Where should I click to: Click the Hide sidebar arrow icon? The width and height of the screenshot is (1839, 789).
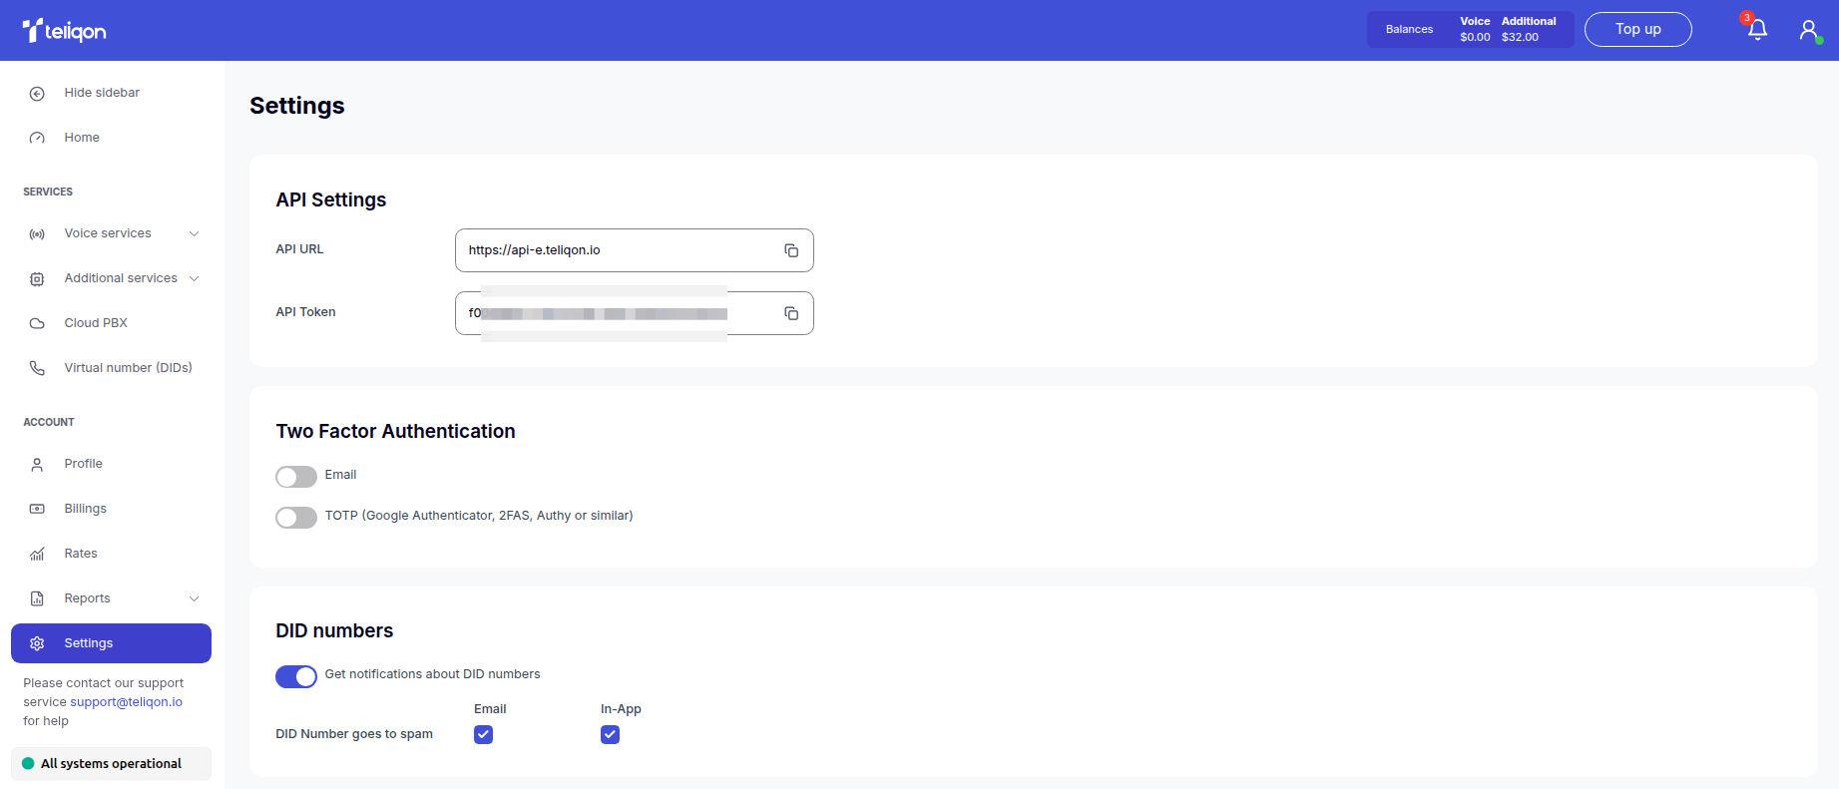coord(37,94)
